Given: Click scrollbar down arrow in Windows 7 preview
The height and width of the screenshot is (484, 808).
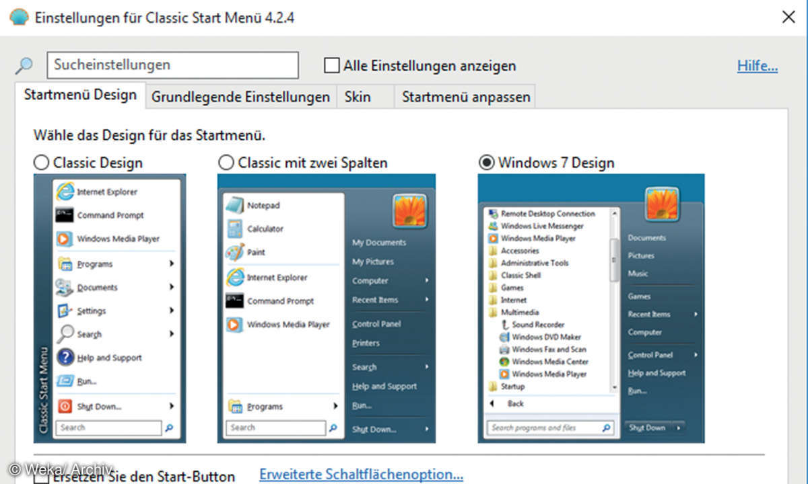Looking at the screenshot, I should (614, 387).
